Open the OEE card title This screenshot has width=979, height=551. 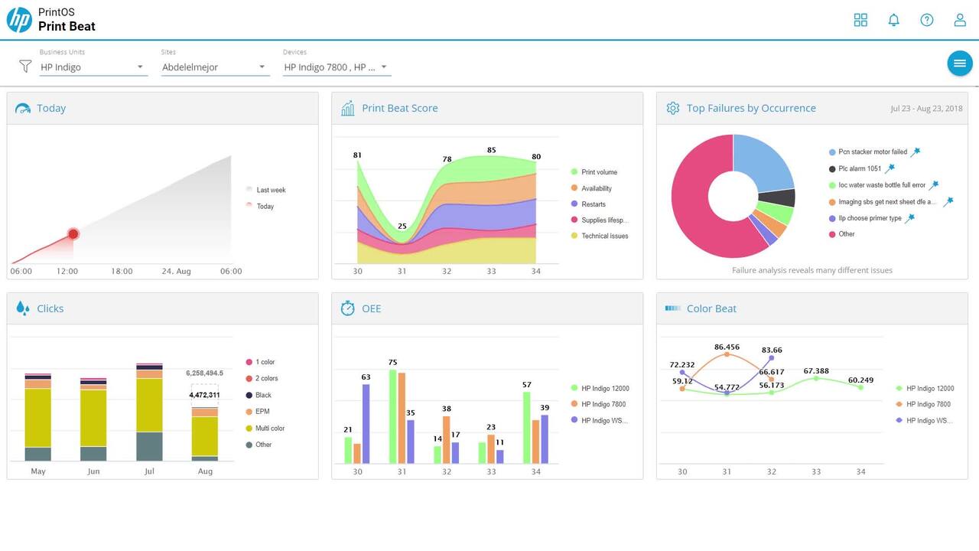(372, 308)
